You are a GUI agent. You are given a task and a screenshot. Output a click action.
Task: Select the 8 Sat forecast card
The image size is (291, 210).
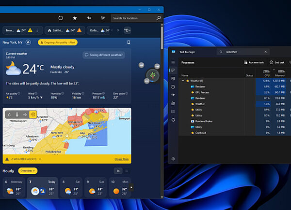(71, 187)
